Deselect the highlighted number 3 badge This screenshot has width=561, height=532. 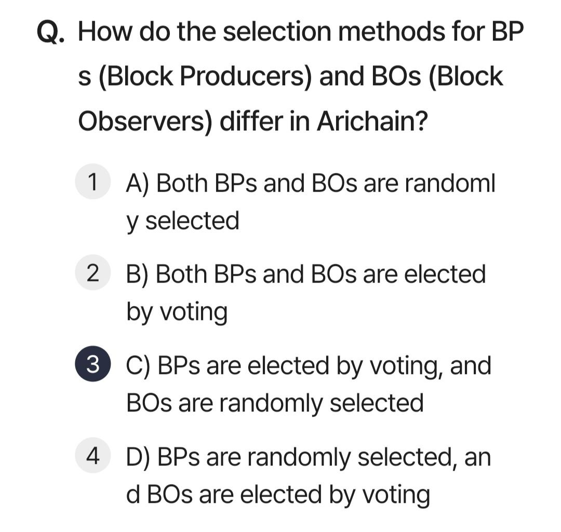(92, 364)
